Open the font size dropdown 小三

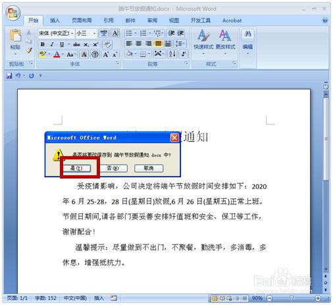[x=95, y=34]
